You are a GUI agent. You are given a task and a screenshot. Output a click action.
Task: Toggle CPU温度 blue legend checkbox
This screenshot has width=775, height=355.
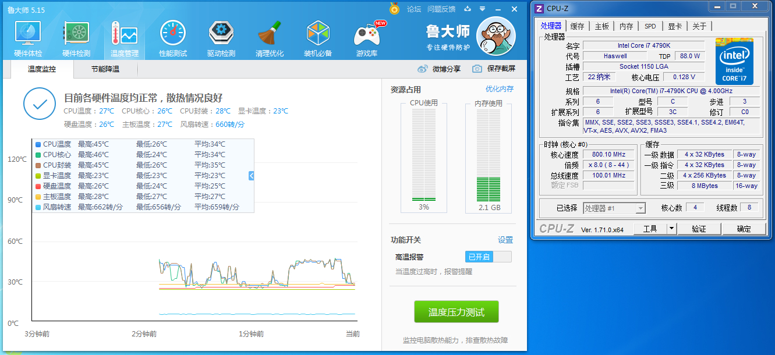point(38,144)
